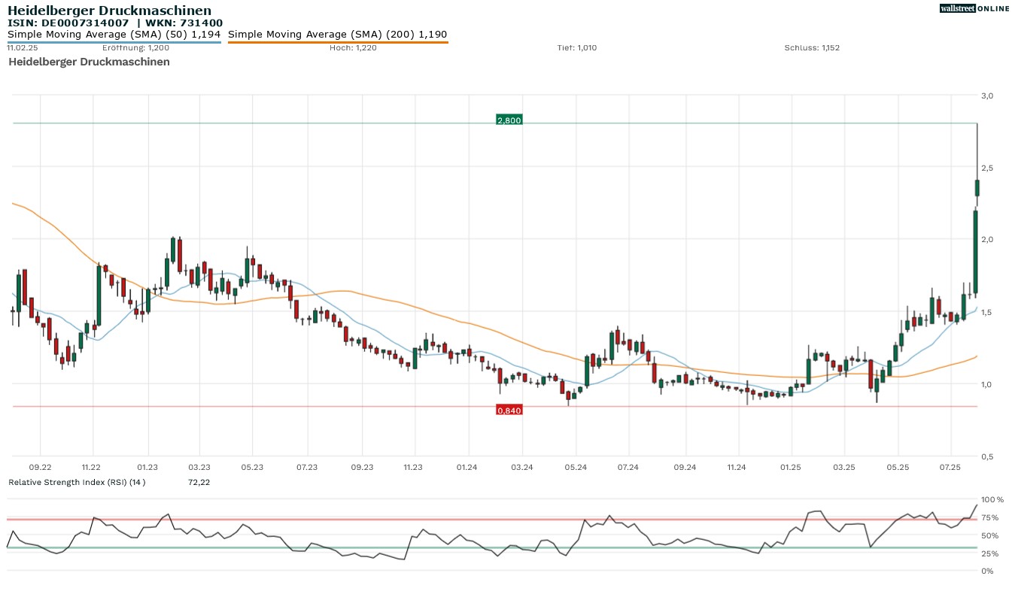Click the 0,5 price axis label
The image size is (1015, 591).
click(987, 456)
